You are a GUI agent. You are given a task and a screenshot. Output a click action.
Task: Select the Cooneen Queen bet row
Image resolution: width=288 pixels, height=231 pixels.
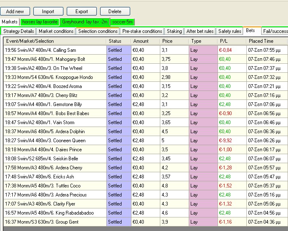146,141
